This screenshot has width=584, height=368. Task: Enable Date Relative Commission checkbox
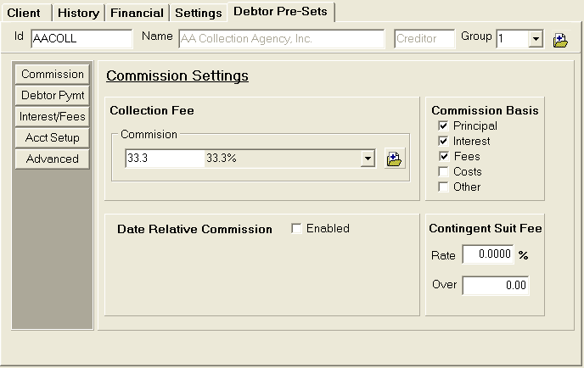296,228
